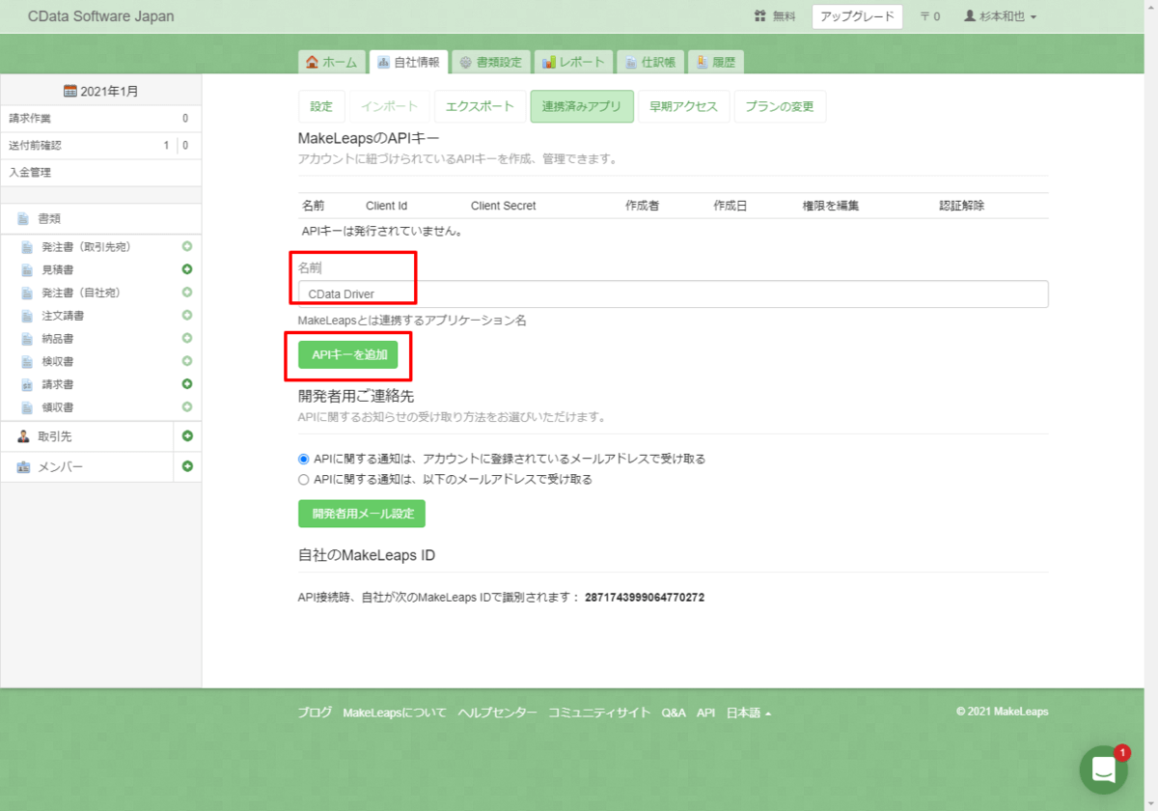Click the 認証解除 column header
Screen dimensions: 1158x811
tap(962, 206)
